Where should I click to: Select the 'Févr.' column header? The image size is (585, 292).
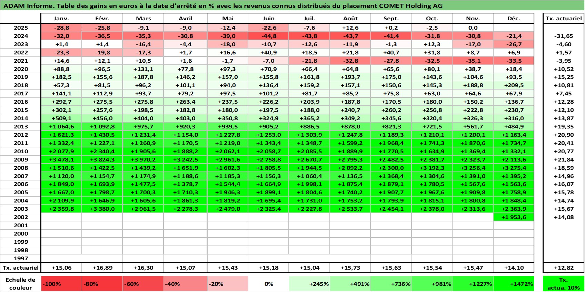click(102, 19)
